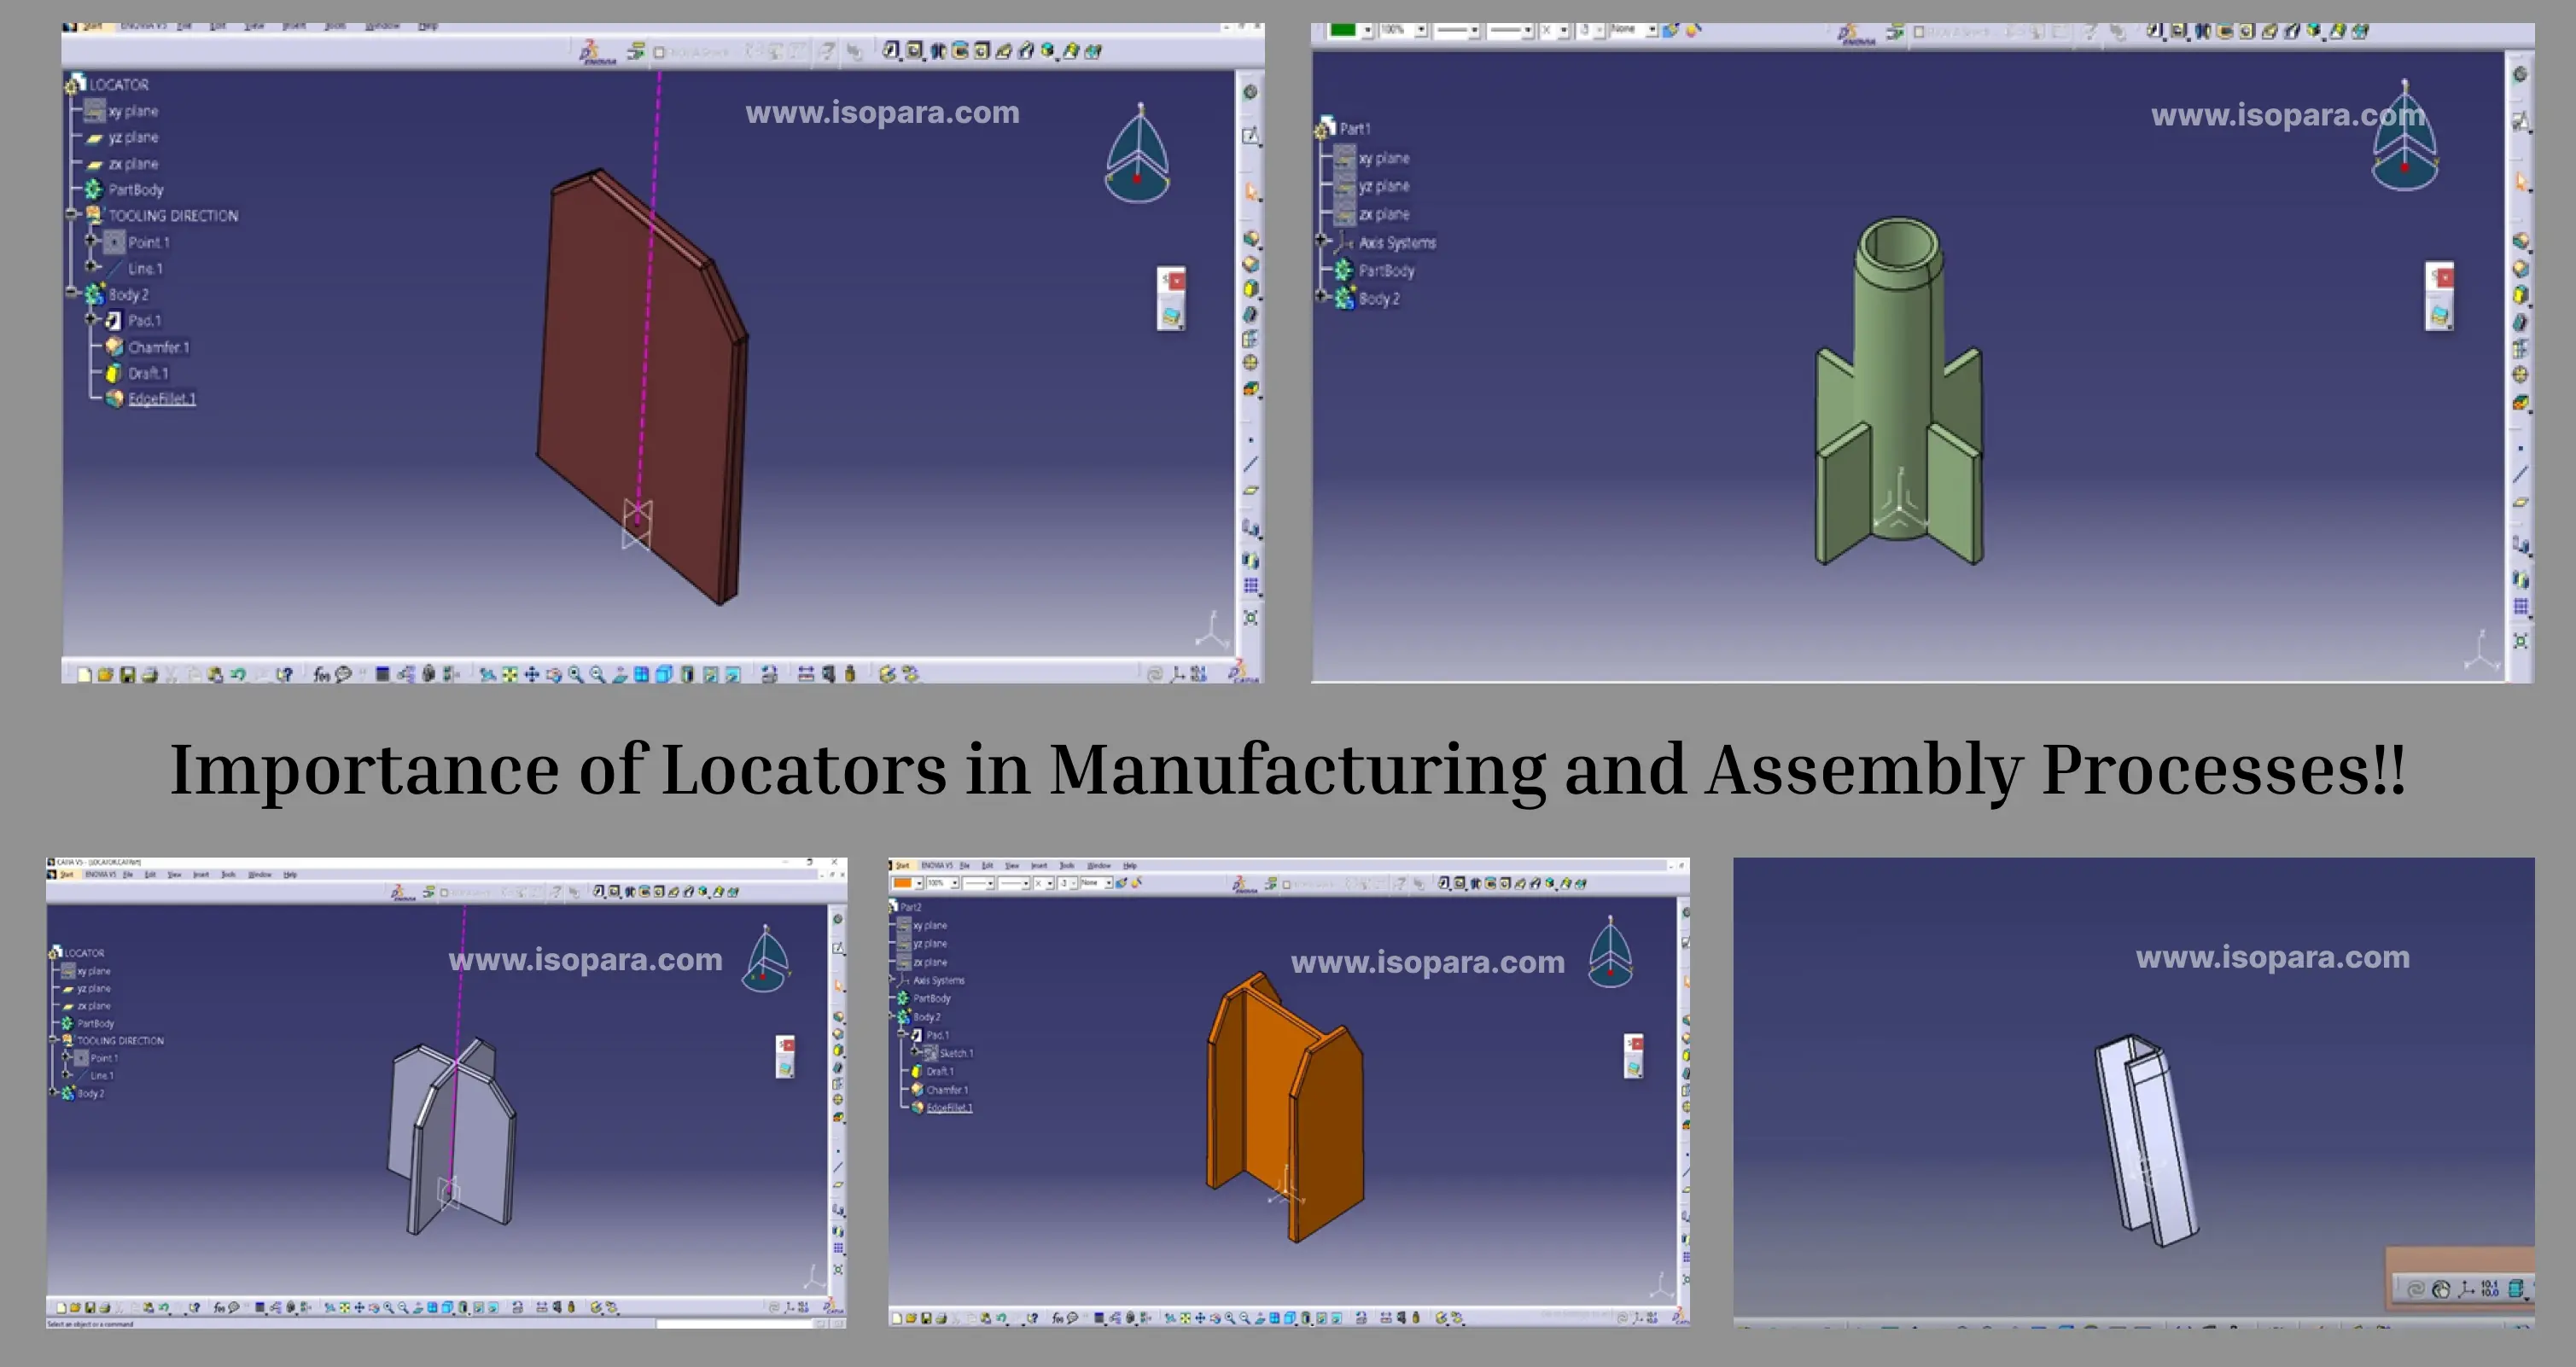Toggle Swap Visible Space in brown locator window
Image resolution: width=2576 pixels, height=1367 pixels.
pyautogui.click(x=732, y=674)
